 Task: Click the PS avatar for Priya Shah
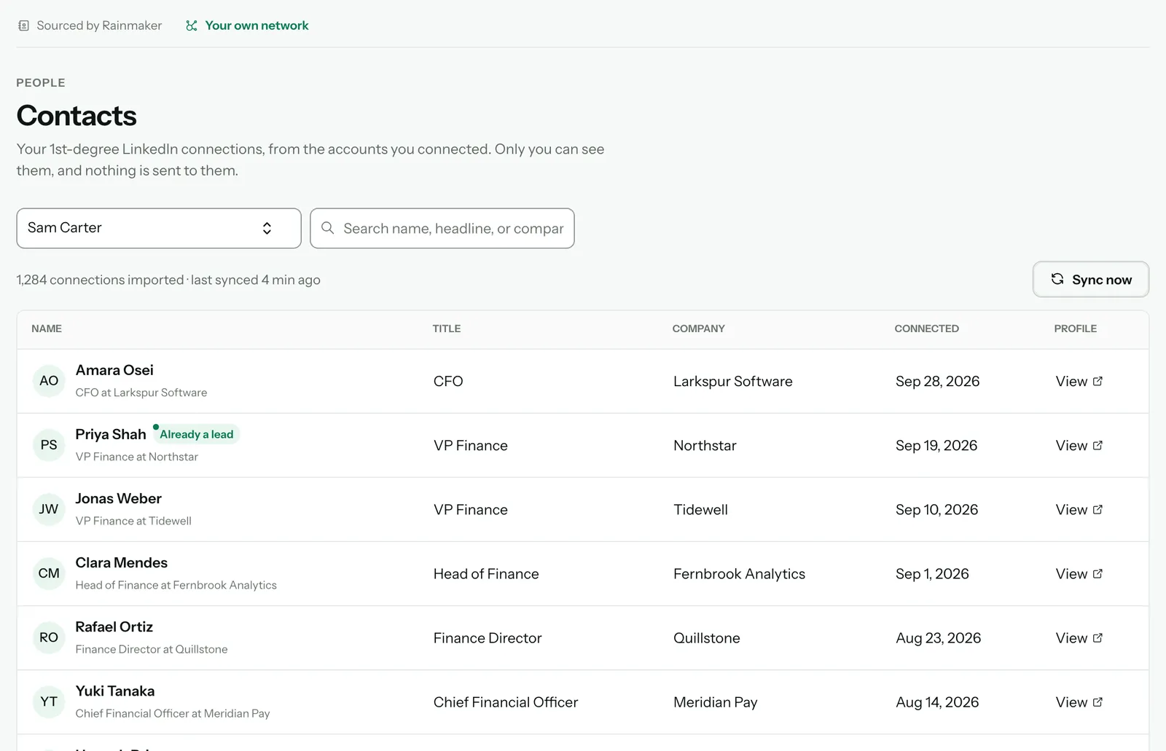(49, 445)
